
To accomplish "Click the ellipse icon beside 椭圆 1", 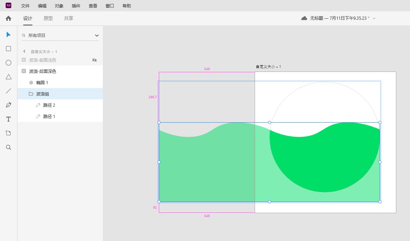I will 31,83.
